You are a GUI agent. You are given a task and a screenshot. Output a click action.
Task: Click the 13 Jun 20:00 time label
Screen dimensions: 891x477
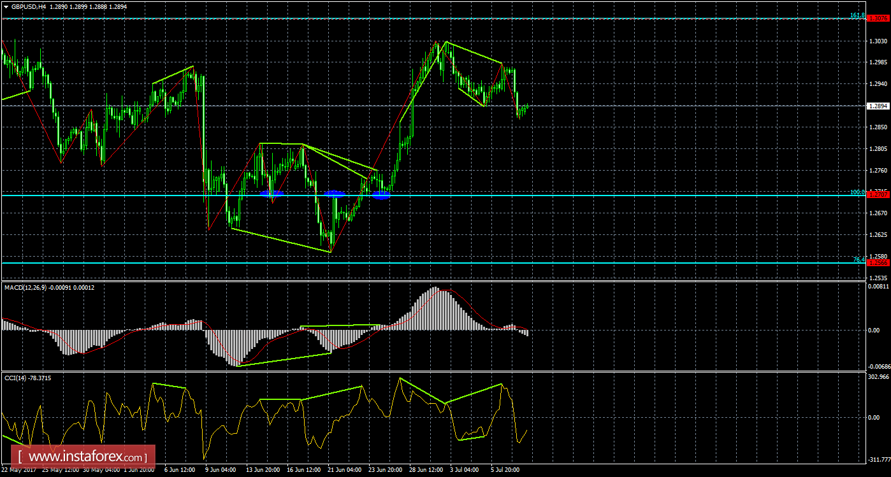click(x=263, y=470)
